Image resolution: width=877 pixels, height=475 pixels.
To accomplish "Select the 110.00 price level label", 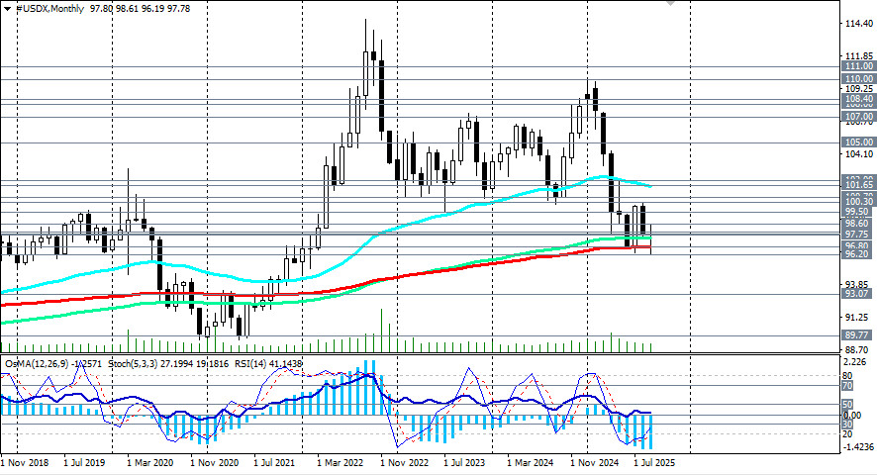I will [857, 78].
